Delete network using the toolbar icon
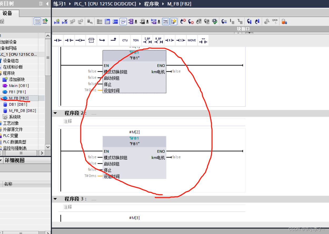 click(64, 22)
